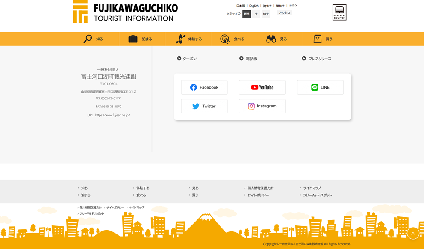Set text size to 特大
Viewport: 424px width, 249px height.
tap(266, 14)
